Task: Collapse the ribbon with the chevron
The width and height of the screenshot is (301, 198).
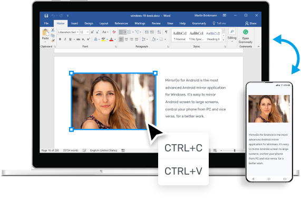Action: [258, 46]
